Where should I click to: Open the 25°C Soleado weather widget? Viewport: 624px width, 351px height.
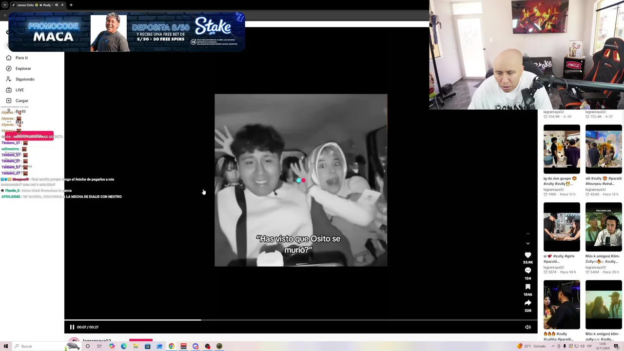(532, 346)
